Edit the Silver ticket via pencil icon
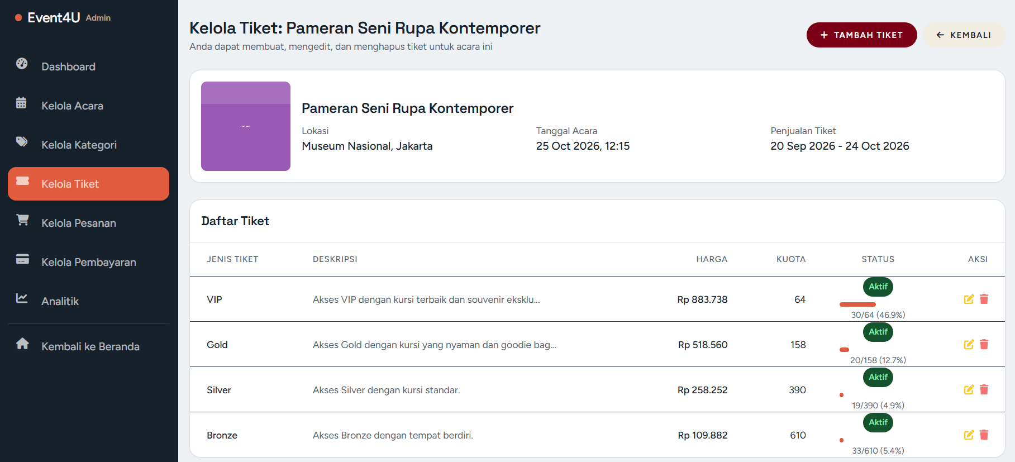 969,389
